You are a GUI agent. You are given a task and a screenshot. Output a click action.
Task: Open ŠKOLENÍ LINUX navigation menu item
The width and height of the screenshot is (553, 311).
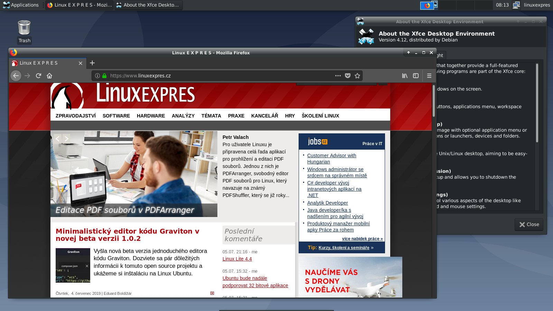320,116
